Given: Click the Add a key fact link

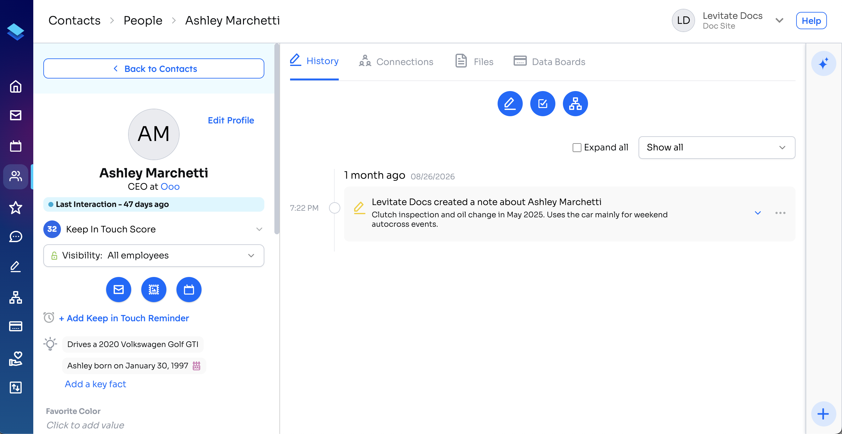Looking at the screenshot, I should pyautogui.click(x=95, y=384).
